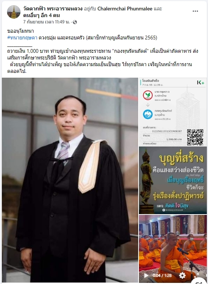
Task: Open the วัดตากฟ้า พระอารามหลวง page link
Action: tap(53, 9)
